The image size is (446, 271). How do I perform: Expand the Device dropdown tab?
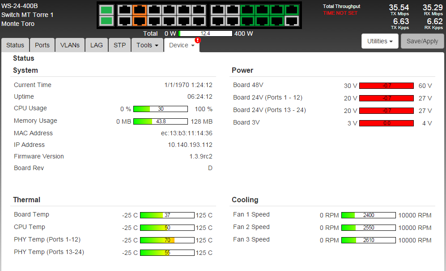(x=182, y=45)
